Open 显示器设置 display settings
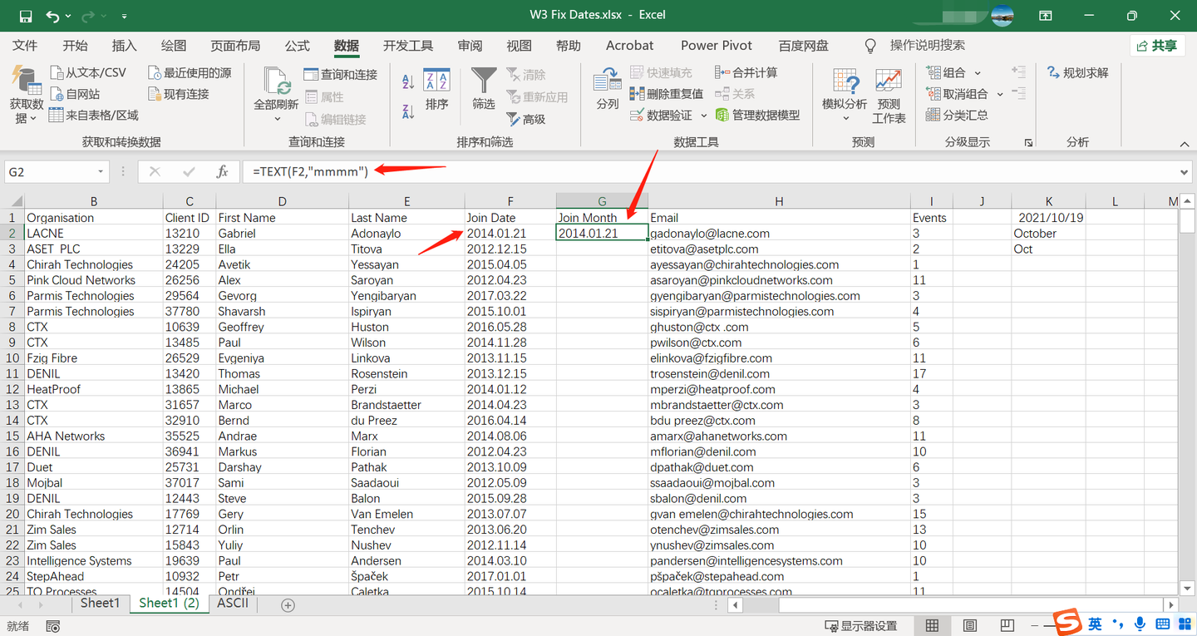The image size is (1197, 636). (861, 626)
